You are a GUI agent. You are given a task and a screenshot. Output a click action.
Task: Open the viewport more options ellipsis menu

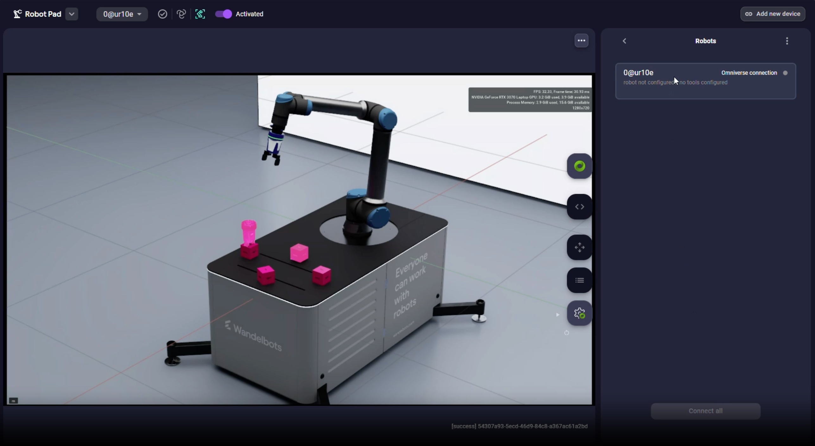tap(581, 41)
